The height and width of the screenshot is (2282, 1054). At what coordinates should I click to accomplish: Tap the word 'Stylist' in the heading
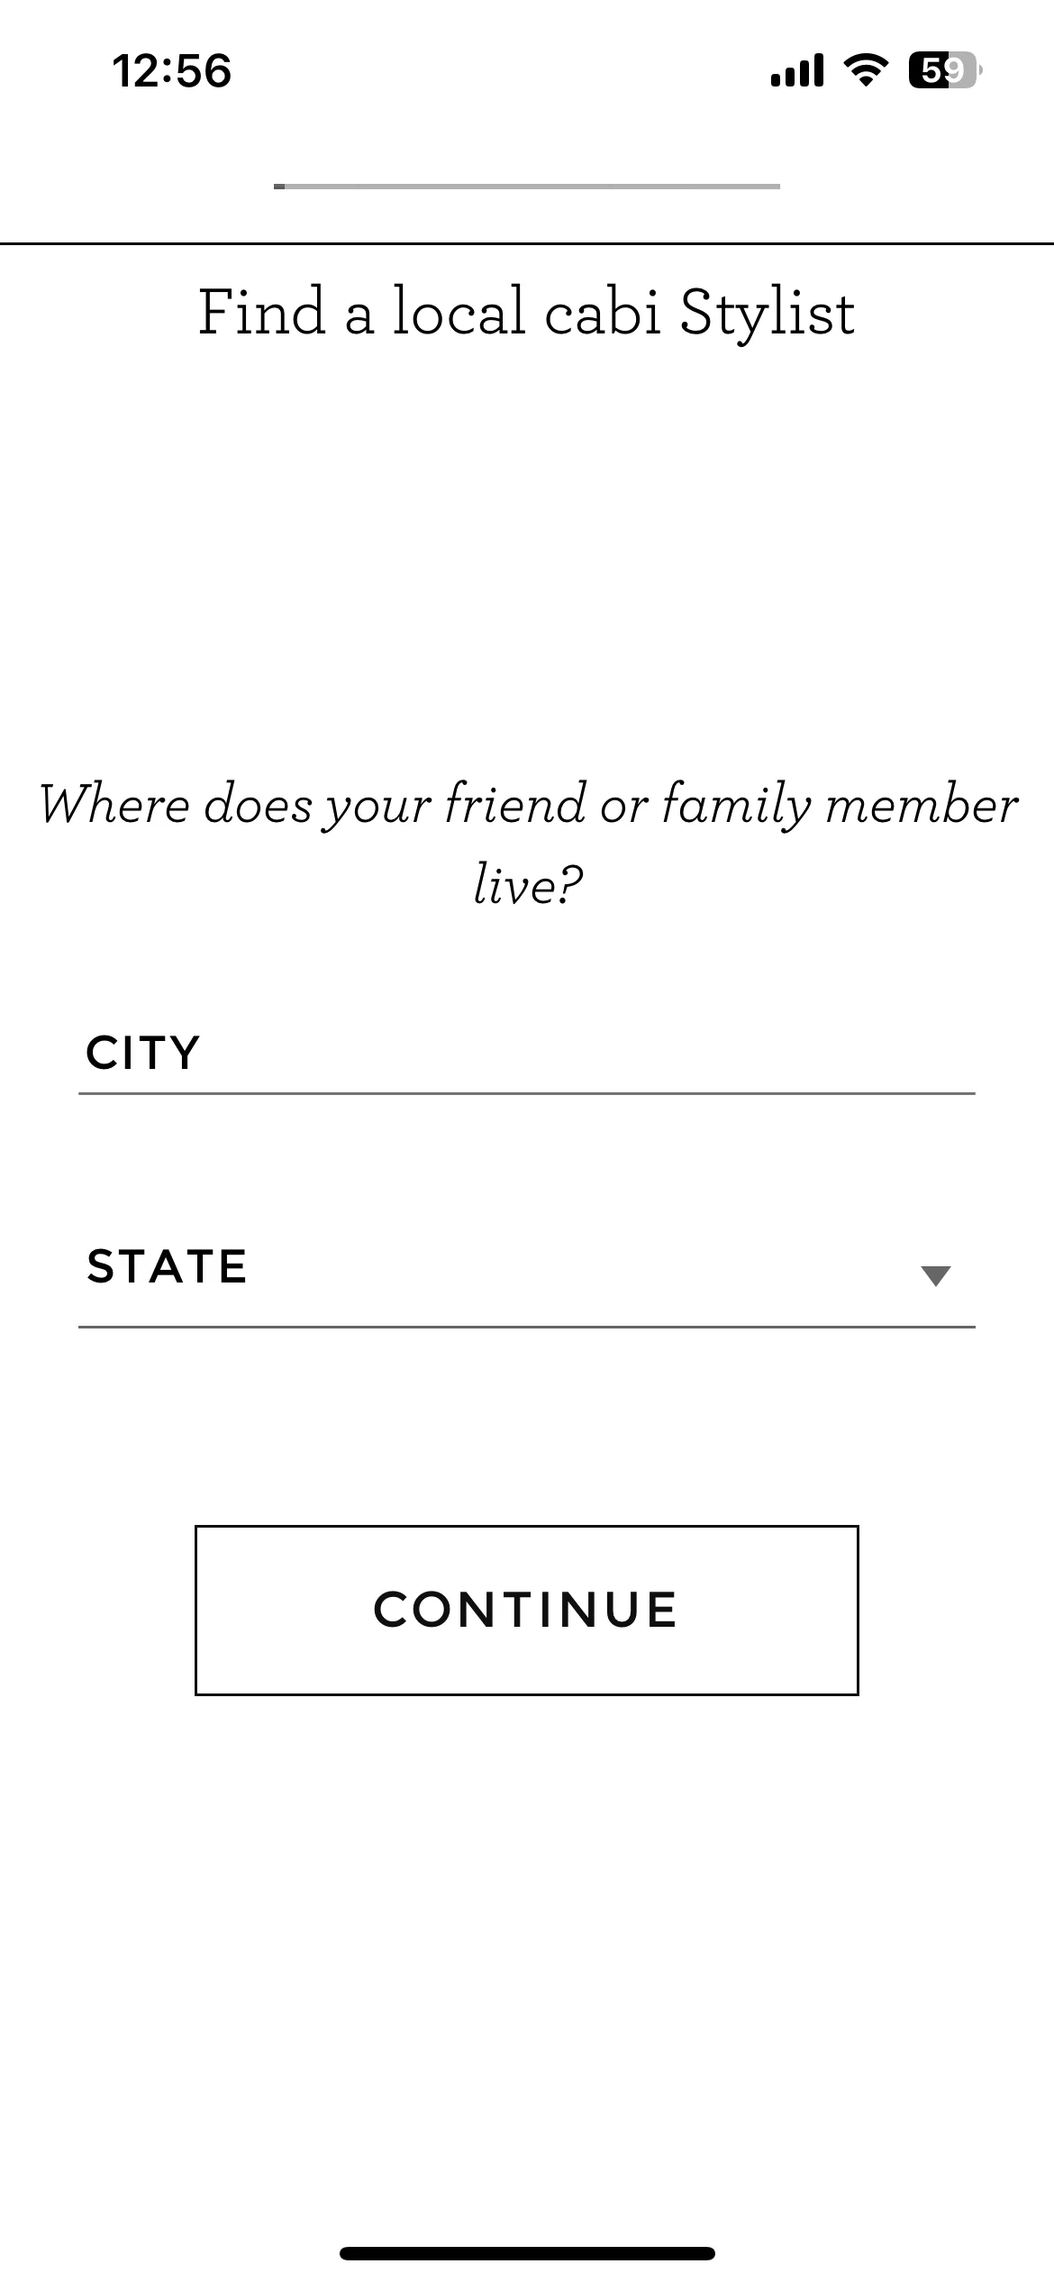(x=768, y=315)
